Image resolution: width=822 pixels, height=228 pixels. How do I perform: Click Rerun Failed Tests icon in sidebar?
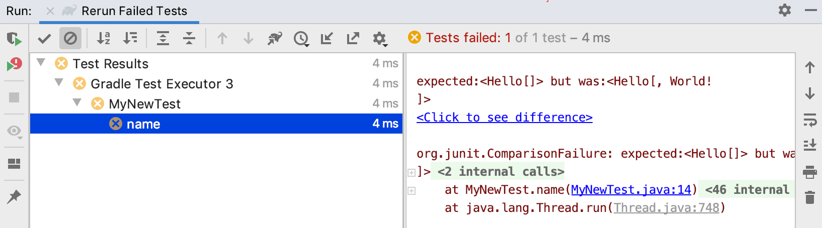coord(14,64)
